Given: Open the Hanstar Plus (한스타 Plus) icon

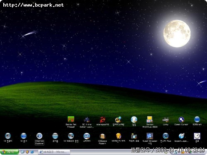Looking at the screenshot, I should click(166, 136).
